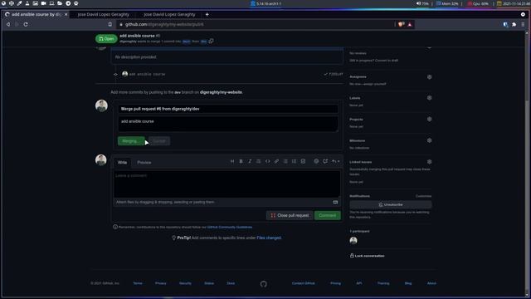This screenshot has width=531, height=299.
Task: Open the Projects gear settings
Action: 429,119
